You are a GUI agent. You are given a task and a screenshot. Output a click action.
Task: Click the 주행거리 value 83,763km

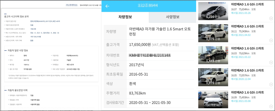pos(137,93)
